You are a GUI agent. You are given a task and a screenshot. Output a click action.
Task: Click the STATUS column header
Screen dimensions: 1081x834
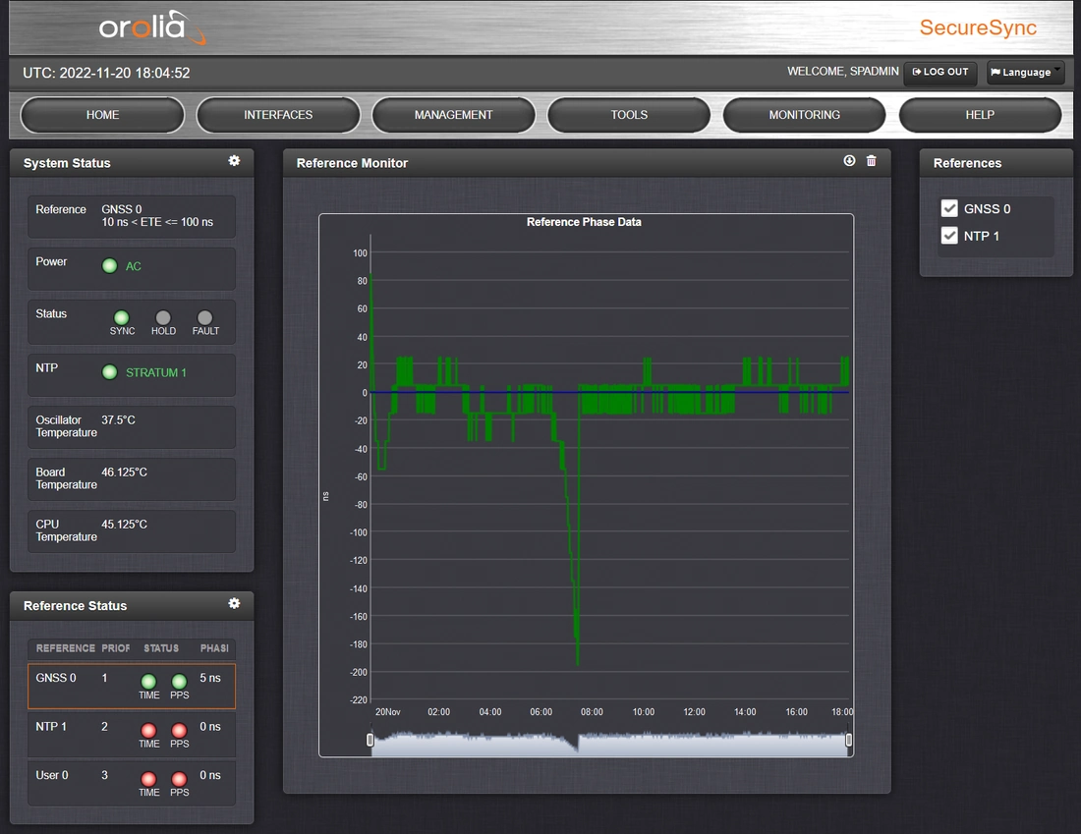click(161, 648)
